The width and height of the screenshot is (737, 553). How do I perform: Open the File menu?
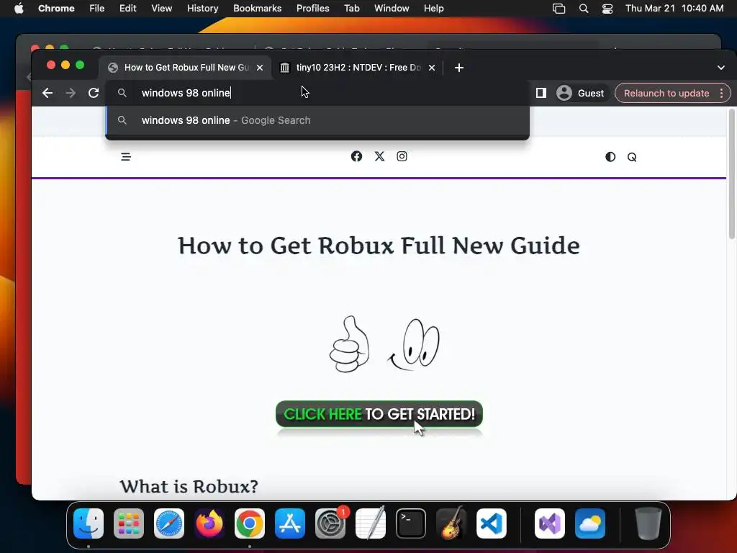coord(97,9)
